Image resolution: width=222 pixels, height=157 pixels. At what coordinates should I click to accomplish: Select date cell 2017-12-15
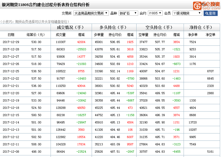[x=11, y=115]
